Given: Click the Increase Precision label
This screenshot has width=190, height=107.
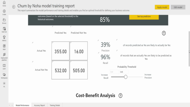Looking at the screenshot, I should [148, 76].
